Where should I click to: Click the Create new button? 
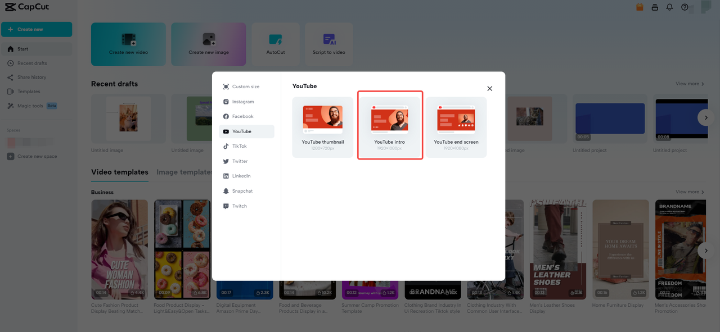(37, 29)
